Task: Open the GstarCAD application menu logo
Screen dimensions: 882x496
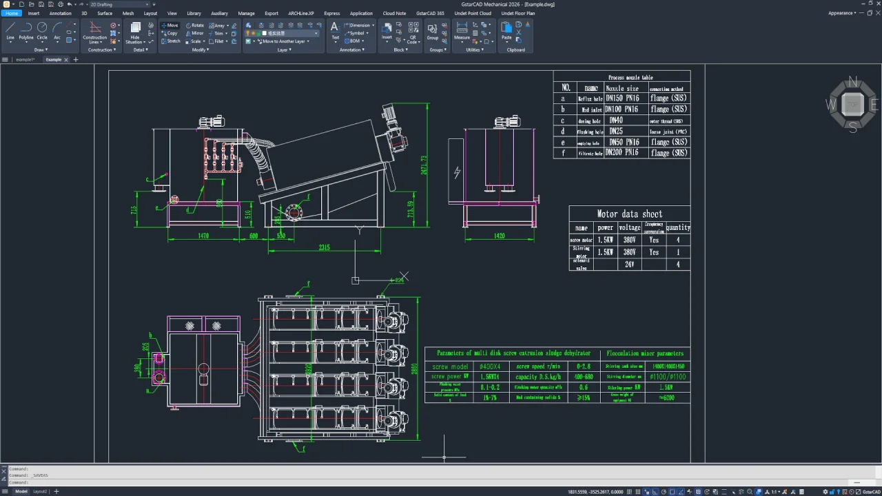Action: [6, 4]
